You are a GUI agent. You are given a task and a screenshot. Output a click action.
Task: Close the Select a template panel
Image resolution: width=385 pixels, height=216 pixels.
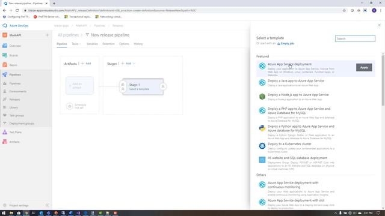[x=379, y=25]
